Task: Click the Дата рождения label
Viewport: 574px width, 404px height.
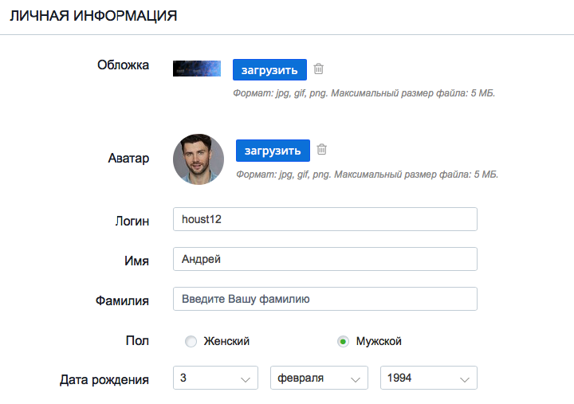Action: (104, 380)
